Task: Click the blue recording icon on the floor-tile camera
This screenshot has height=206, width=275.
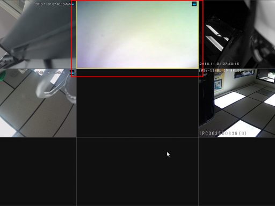Action: (72, 72)
